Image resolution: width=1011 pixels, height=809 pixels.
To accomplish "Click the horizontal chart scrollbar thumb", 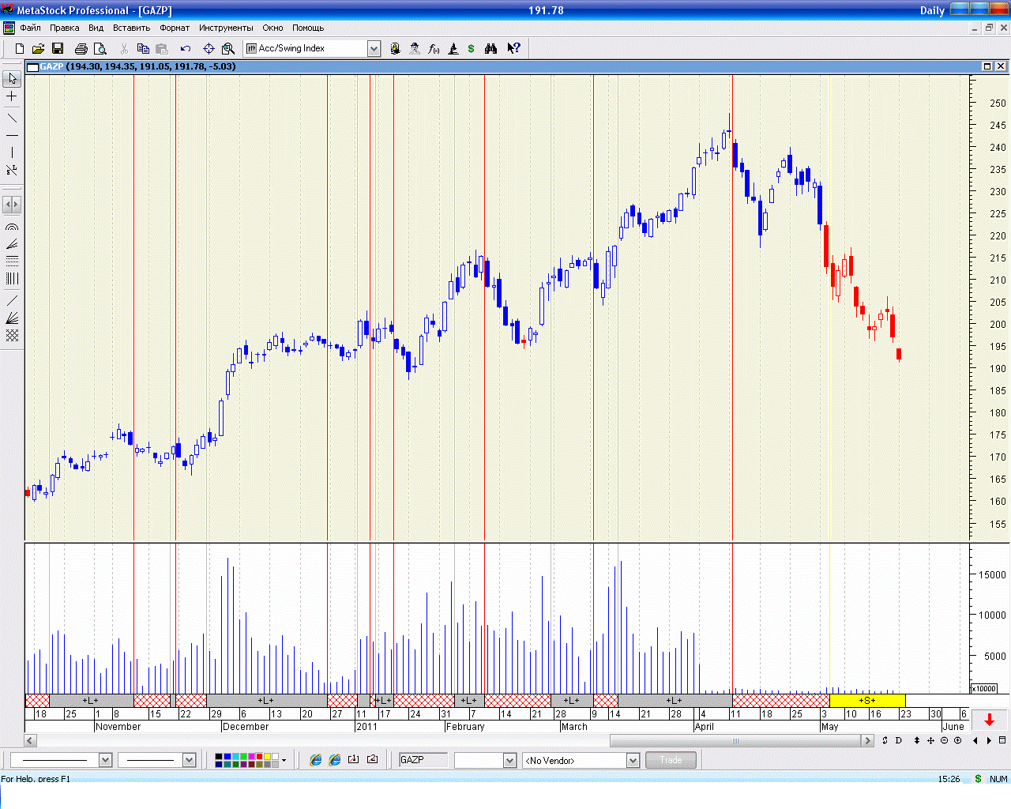I will pyautogui.click(x=735, y=741).
